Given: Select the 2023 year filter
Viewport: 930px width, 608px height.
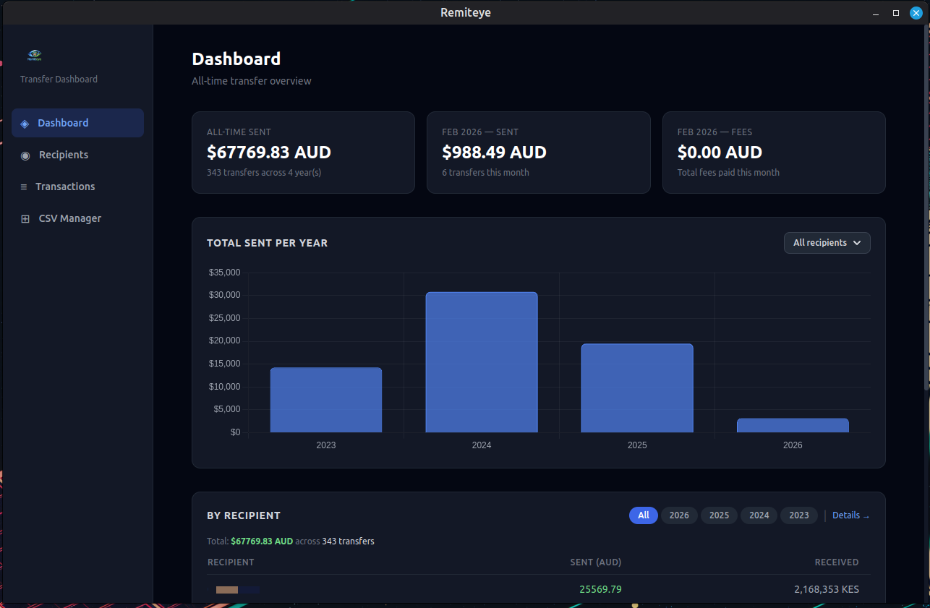Looking at the screenshot, I should tap(798, 515).
